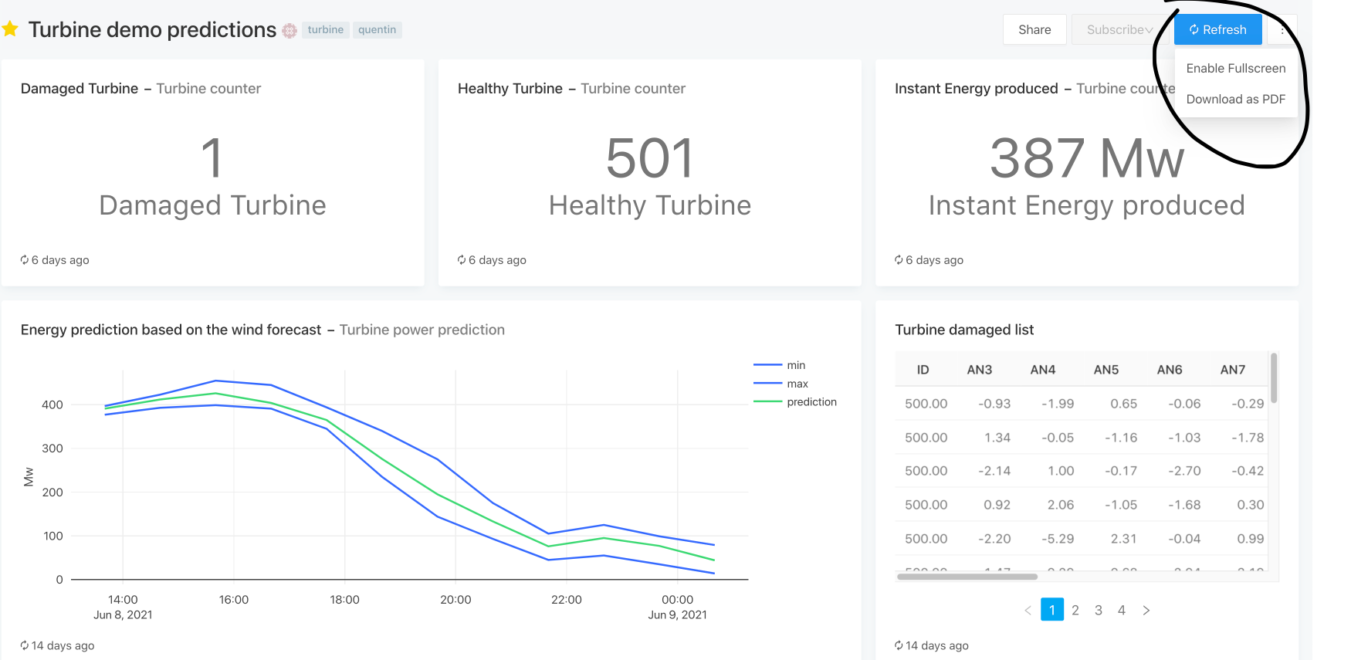Click the Share button
The image size is (1351, 660).
1034,30
